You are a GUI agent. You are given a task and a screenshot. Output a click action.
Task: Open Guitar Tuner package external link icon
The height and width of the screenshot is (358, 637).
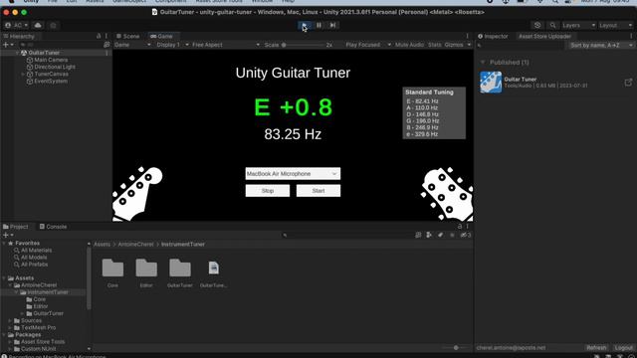click(628, 83)
